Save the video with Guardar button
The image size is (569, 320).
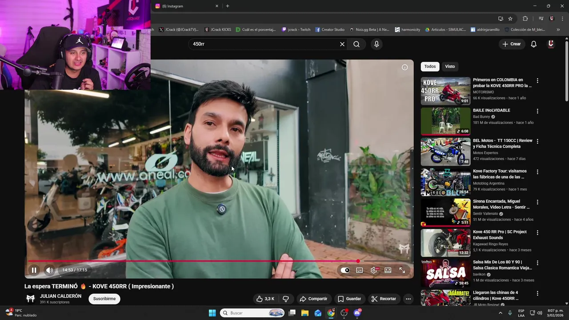(x=349, y=299)
